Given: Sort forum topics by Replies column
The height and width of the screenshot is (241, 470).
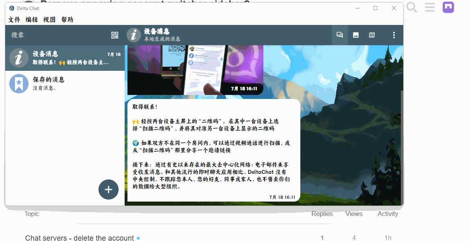Looking at the screenshot, I should (x=322, y=214).
